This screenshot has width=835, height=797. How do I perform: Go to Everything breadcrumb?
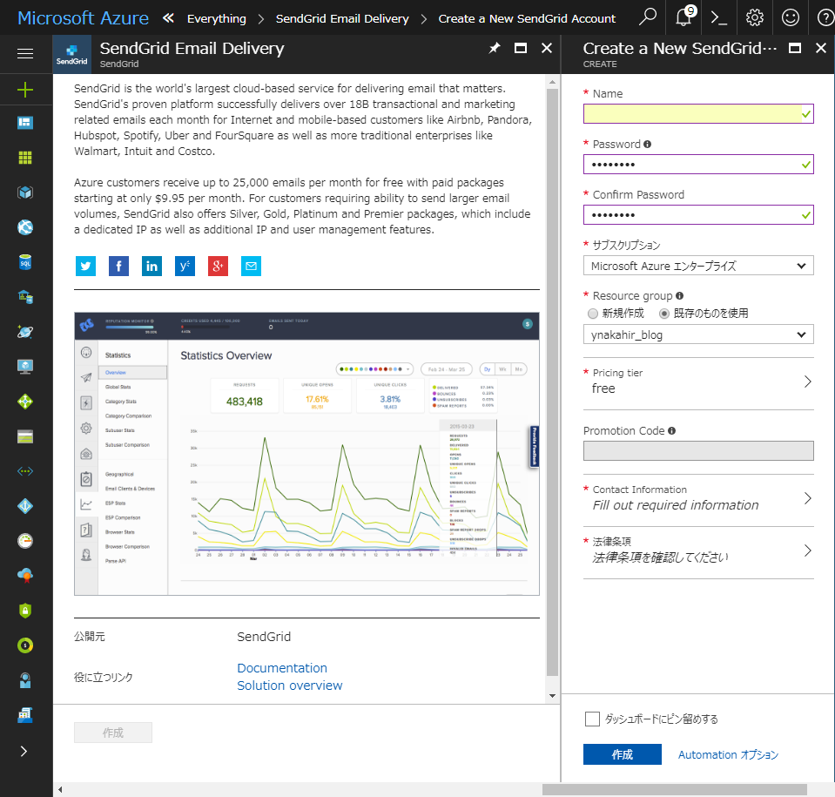217,18
